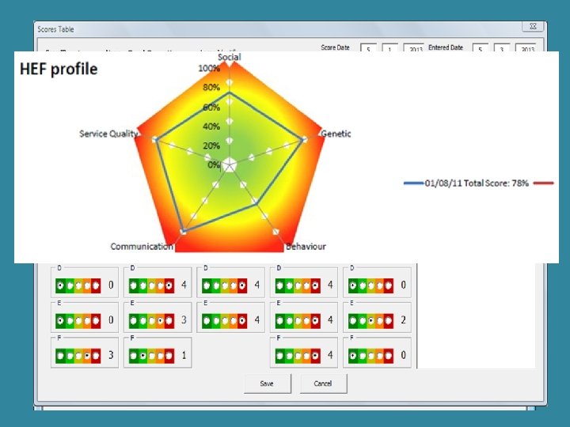This screenshot has width=570, height=427.
Task: Click the 'Service Quality' axis label
Action: (x=108, y=134)
